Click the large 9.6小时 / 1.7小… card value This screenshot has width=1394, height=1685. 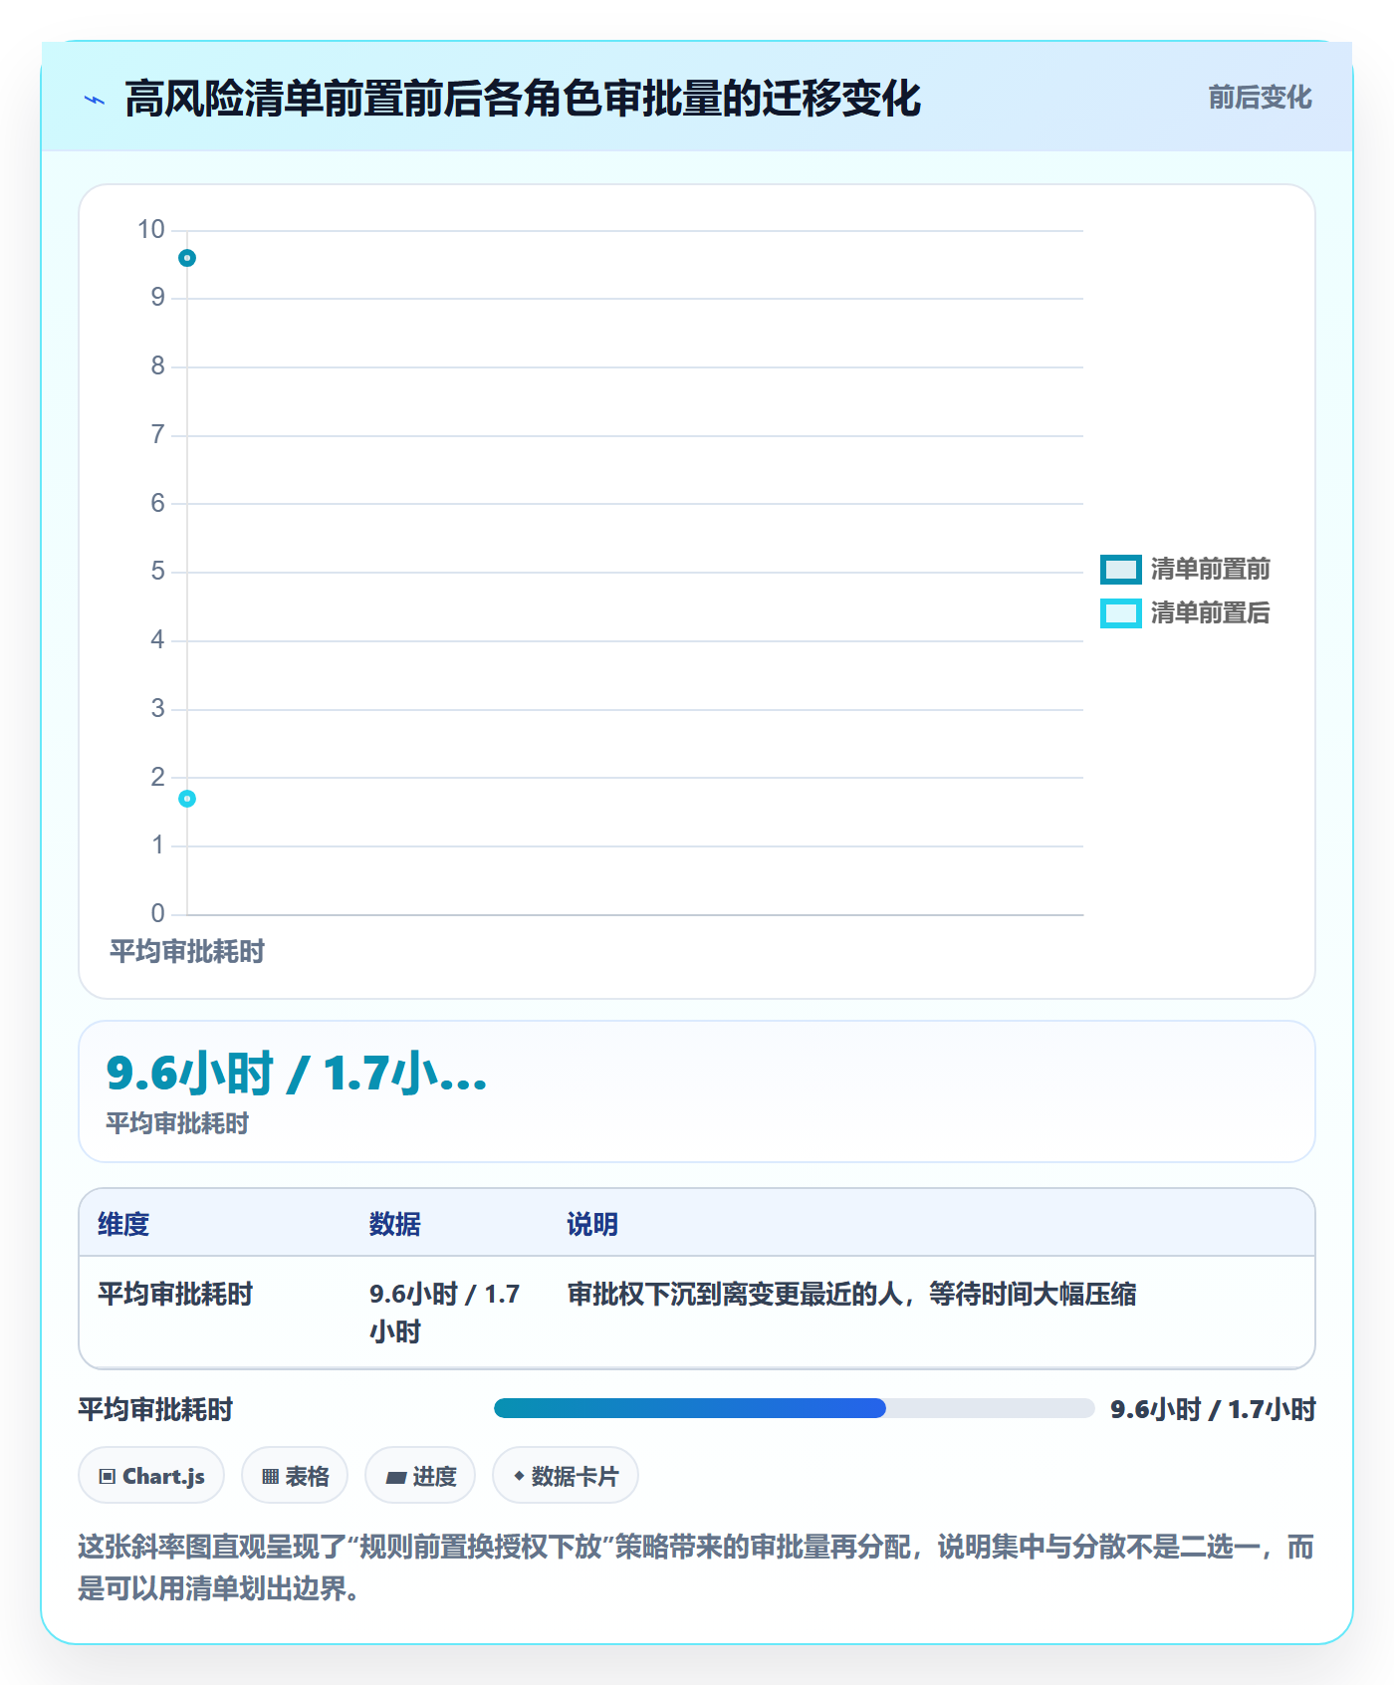coord(297,1074)
